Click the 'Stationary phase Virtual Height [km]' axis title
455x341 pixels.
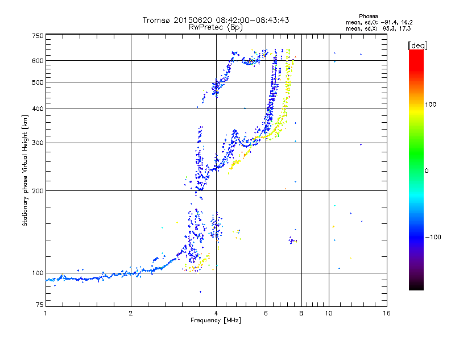(x=25, y=170)
